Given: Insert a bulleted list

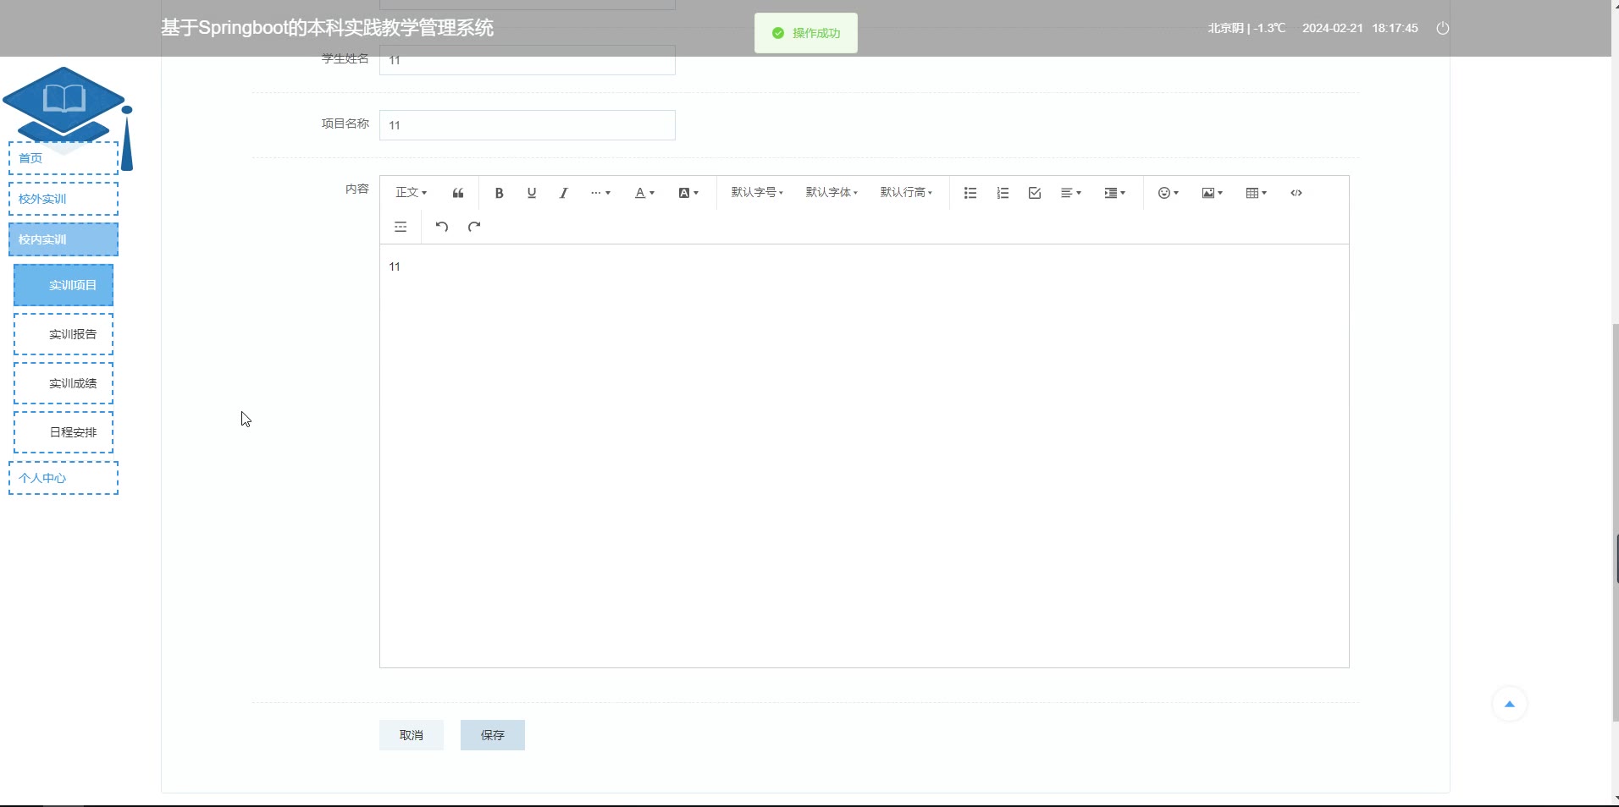Looking at the screenshot, I should coord(970,193).
